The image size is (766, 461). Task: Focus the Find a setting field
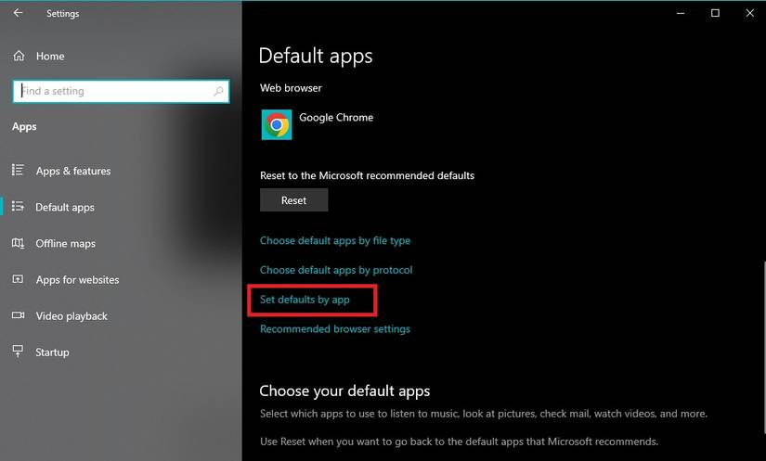point(121,91)
